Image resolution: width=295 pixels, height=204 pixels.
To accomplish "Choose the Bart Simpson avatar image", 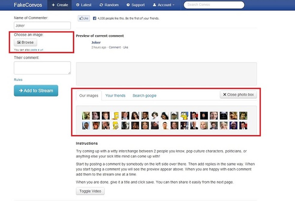I will coord(115,116).
